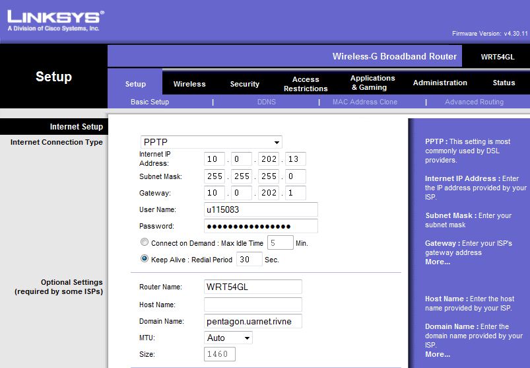Click the MTU Size field 1460
Image resolution: width=530 pixels, height=368 pixels.
click(220, 354)
